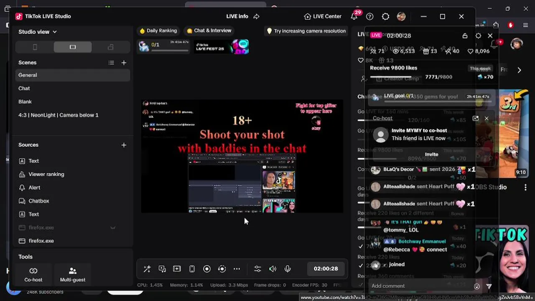Viewport: 535px width, 301px height.
Task: Click Try increasing camera resolution tip
Action: point(306,31)
